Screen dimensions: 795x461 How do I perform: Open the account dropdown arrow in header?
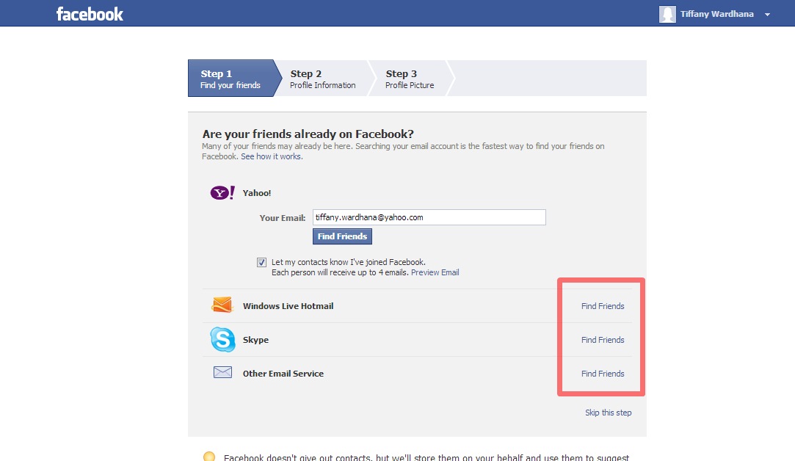pyautogui.click(x=767, y=15)
